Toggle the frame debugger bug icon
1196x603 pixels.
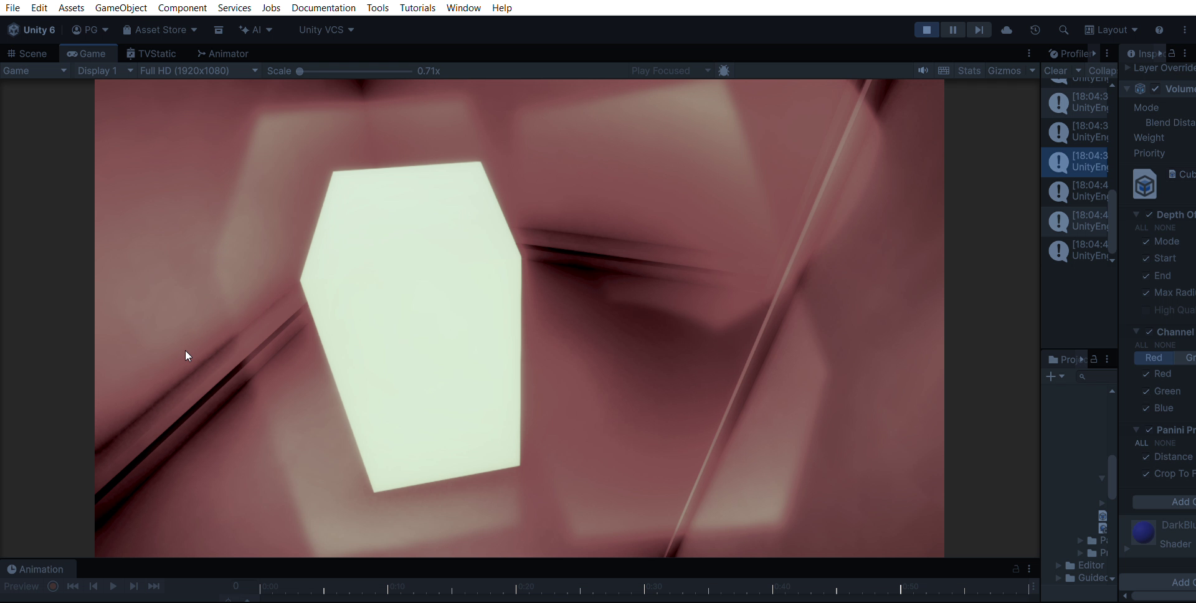(724, 71)
